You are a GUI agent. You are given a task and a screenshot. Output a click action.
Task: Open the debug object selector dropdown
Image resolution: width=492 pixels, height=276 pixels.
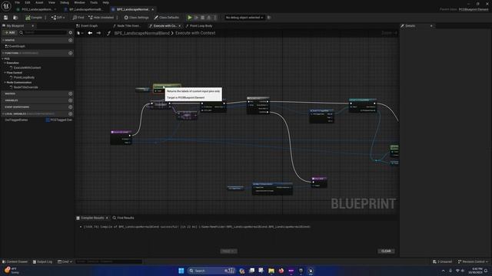pyautogui.click(x=244, y=18)
